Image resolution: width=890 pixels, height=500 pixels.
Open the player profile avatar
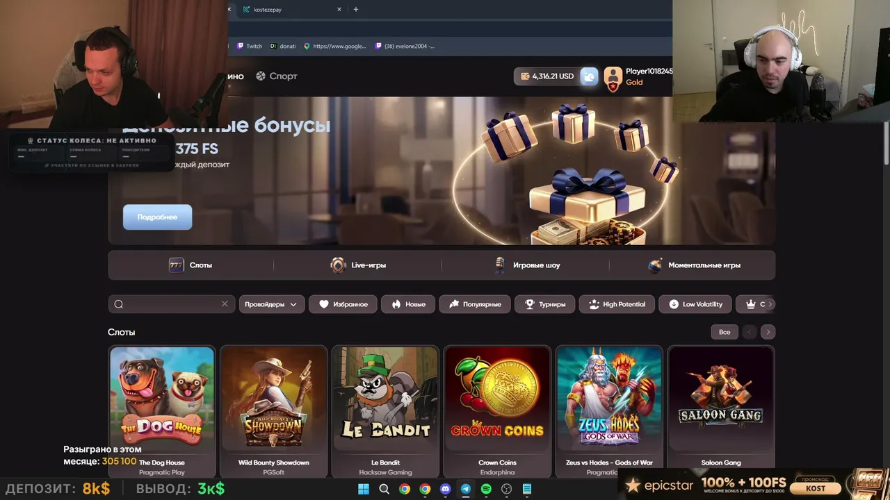tap(613, 78)
